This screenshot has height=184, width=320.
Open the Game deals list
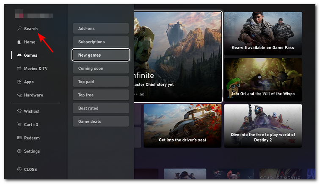pos(101,121)
